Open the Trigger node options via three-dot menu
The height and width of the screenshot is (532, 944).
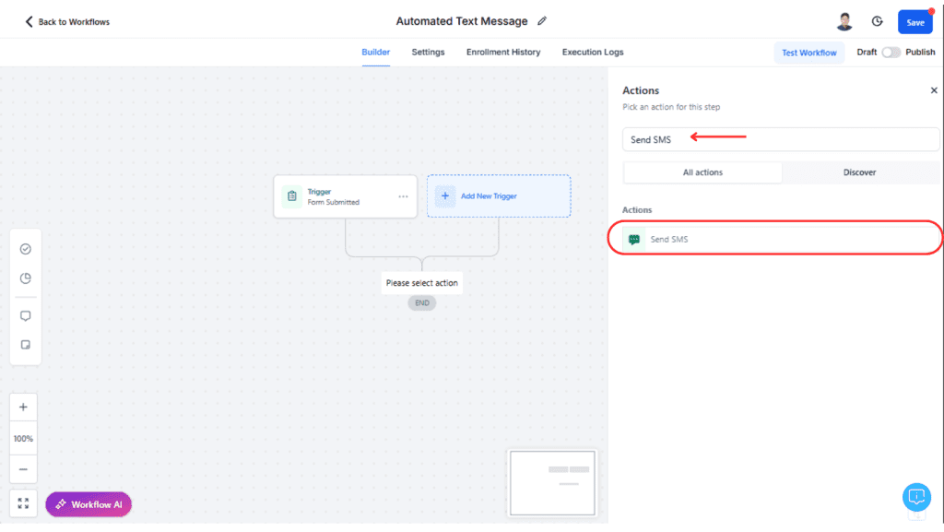[x=403, y=195]
